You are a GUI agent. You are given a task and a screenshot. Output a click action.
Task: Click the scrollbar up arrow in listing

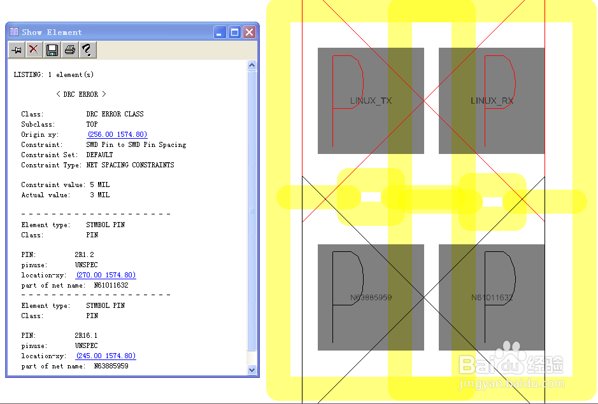252,65
